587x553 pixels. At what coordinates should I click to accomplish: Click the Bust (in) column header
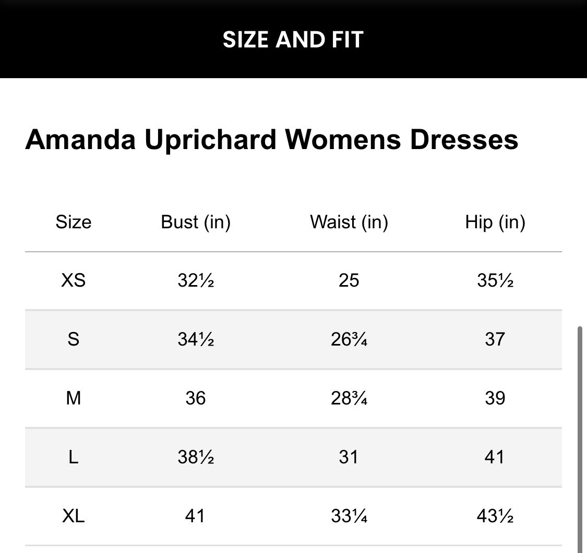[196, 222]
